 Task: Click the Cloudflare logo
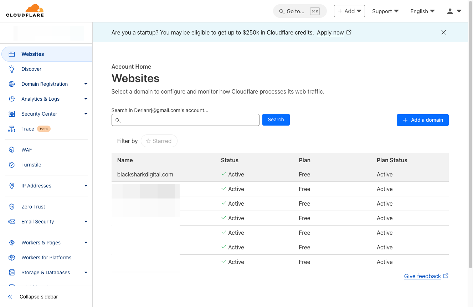pyautogui.click(x=25, y=11)
